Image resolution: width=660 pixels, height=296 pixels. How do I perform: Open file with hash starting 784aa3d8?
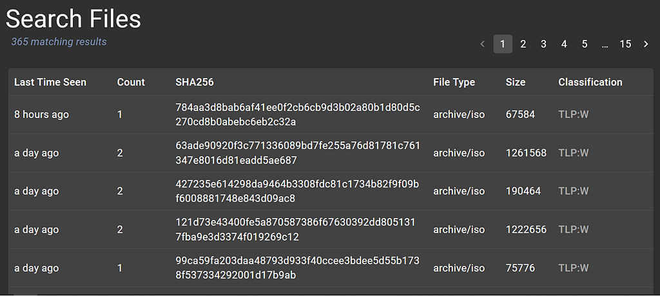297,114
